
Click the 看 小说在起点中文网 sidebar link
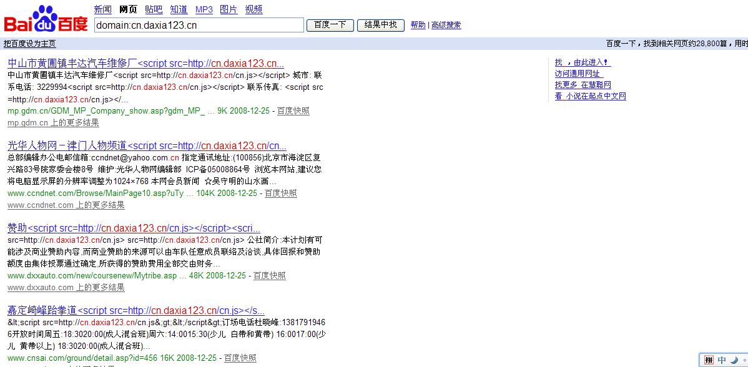click(591, 96)
